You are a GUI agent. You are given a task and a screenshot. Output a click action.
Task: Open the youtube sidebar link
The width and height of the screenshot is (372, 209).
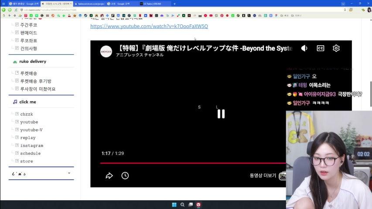point(29,122)
